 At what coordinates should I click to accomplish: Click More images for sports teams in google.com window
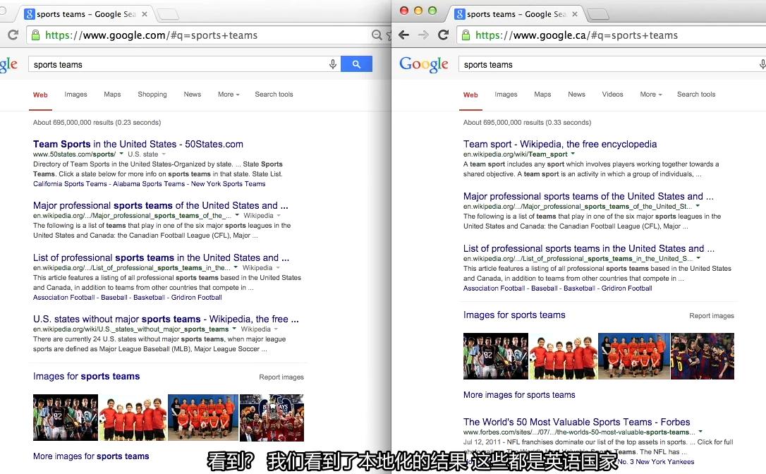click(x=91, y=456)
